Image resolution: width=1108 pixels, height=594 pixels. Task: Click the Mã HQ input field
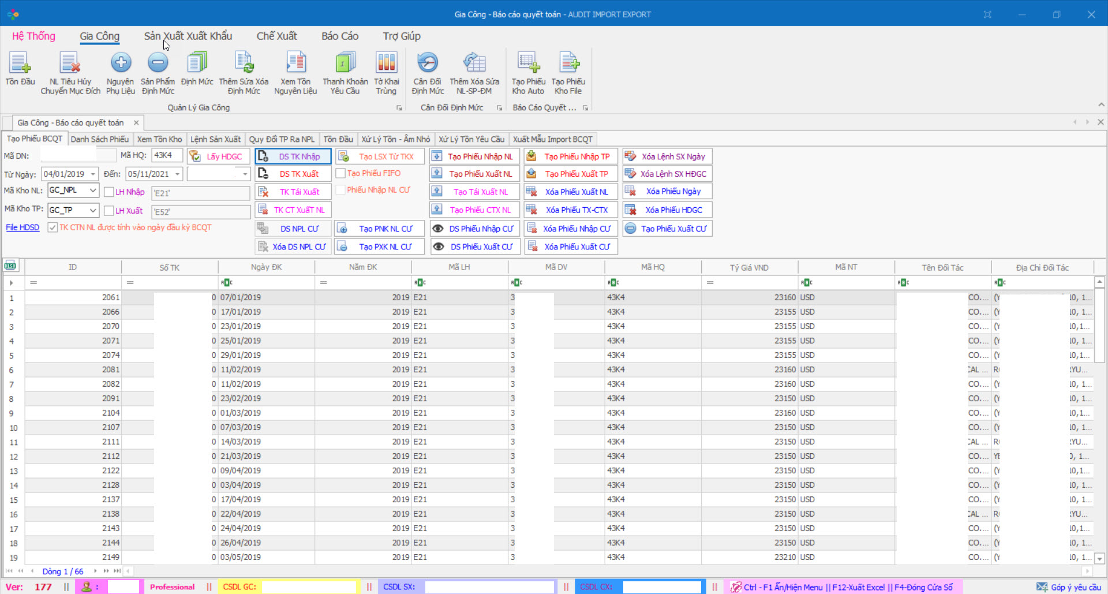(167, 155)
